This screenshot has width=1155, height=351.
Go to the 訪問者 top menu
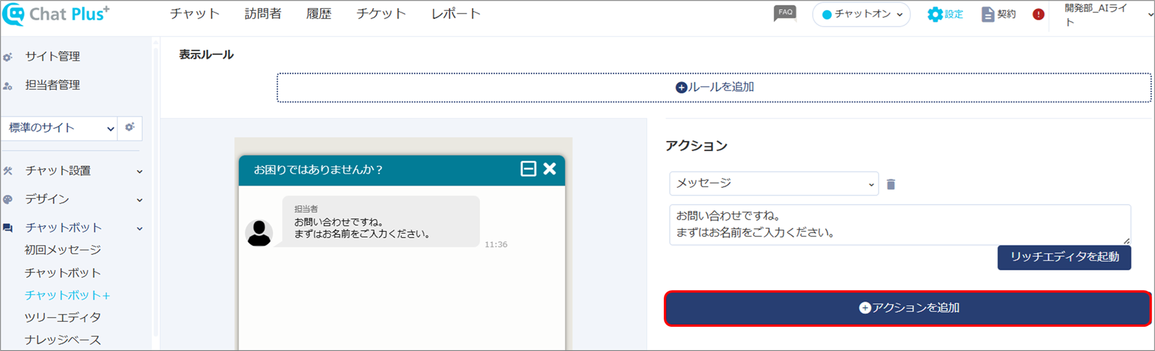pos(263,14)
